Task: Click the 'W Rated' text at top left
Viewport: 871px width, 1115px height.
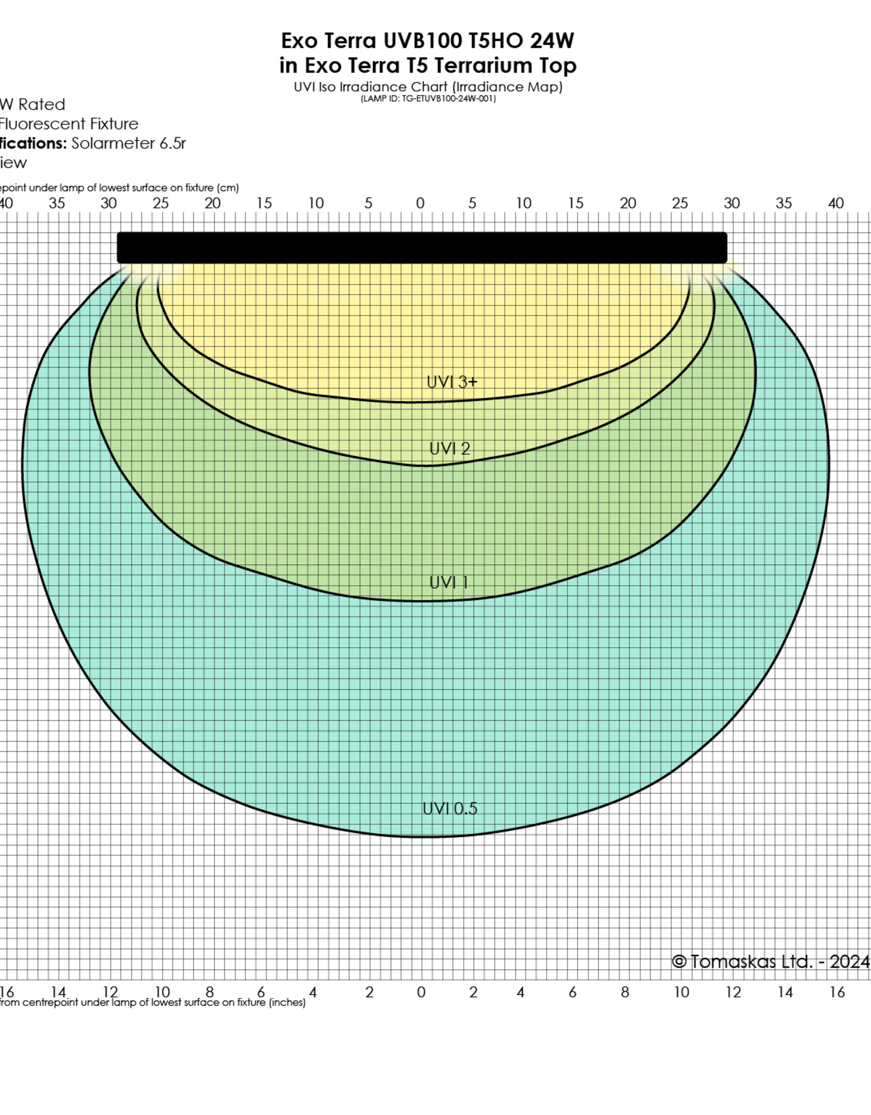Action: point(33,105)
